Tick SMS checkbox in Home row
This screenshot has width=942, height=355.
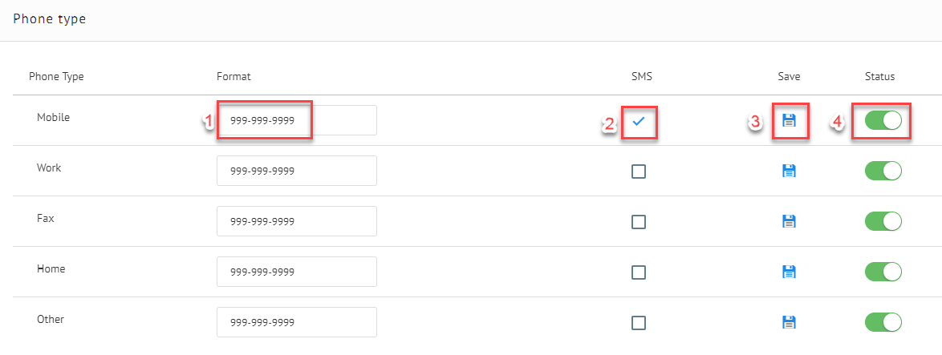639,272
